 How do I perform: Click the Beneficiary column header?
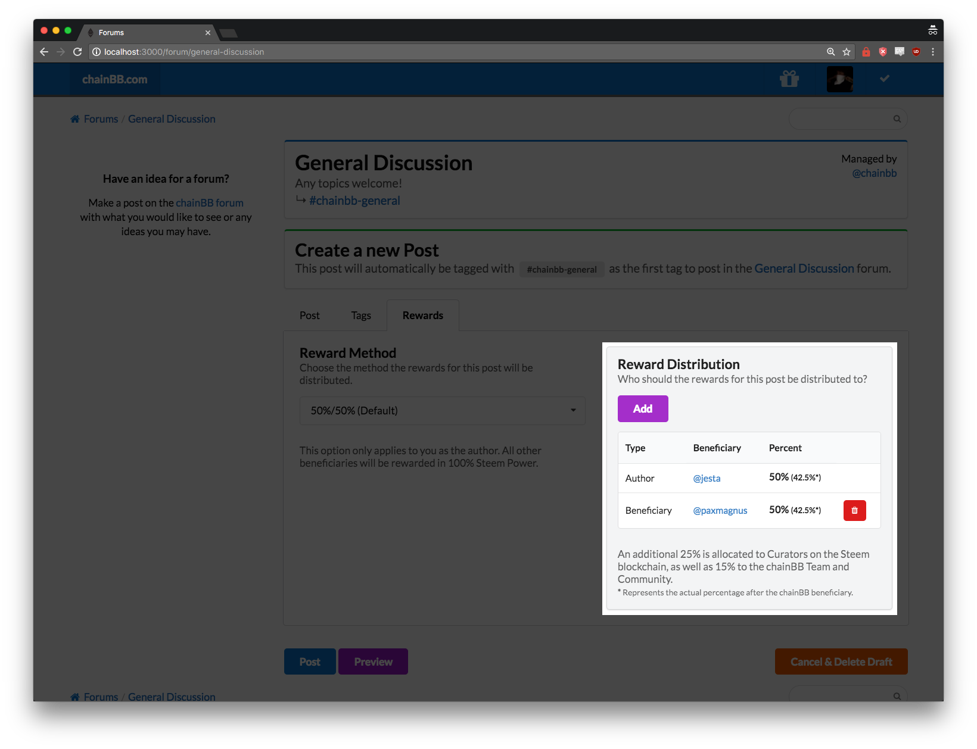tap(717, 448)
